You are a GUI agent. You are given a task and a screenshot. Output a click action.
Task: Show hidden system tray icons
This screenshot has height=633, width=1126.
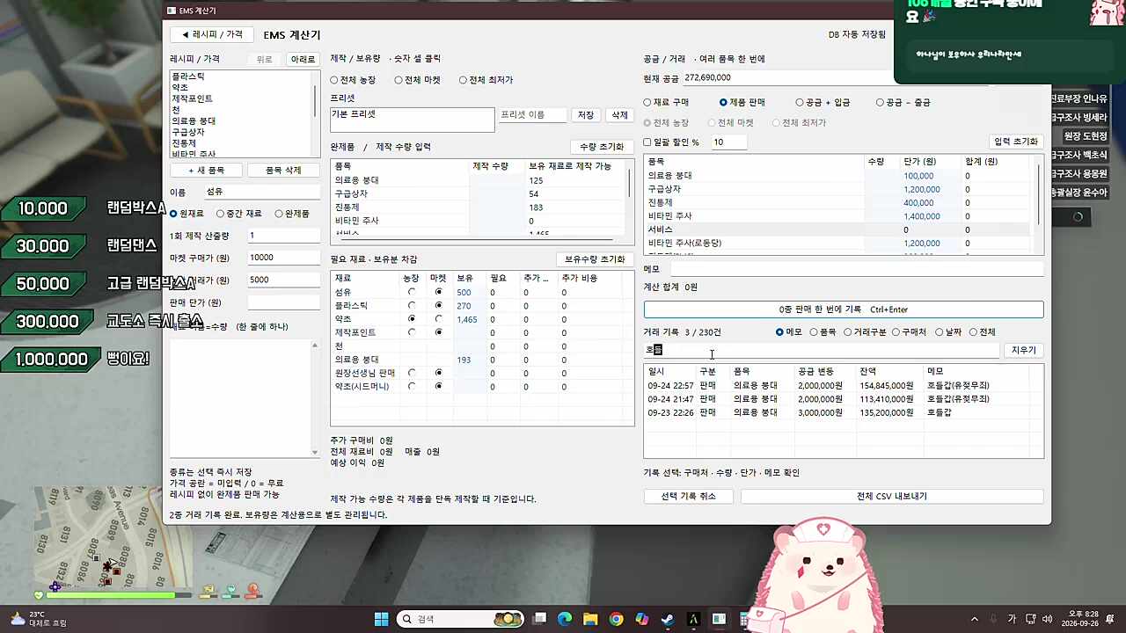(x=974, y=619)
